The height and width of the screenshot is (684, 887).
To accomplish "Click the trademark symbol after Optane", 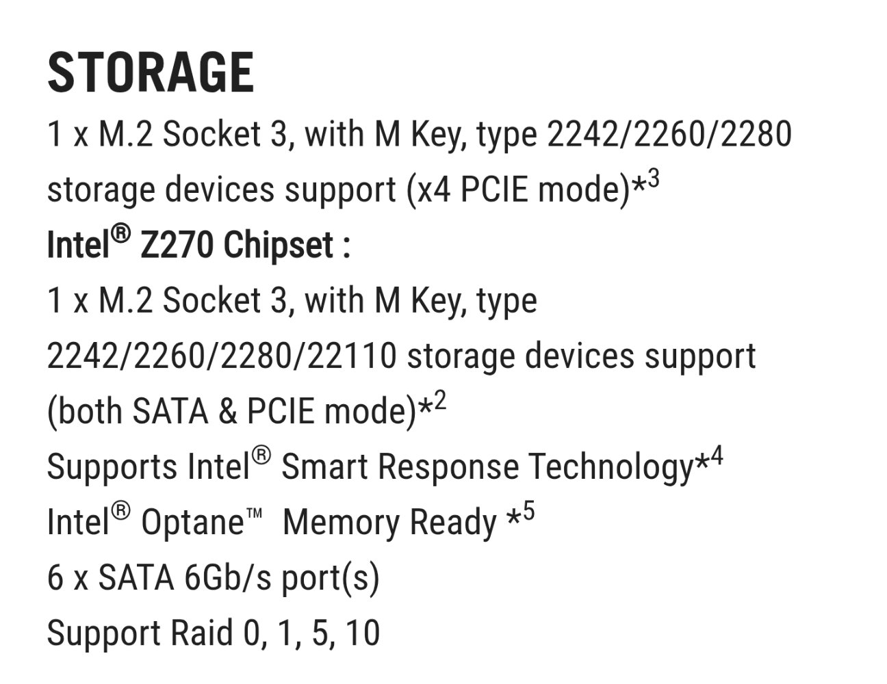I will click(x=253, y=514).
